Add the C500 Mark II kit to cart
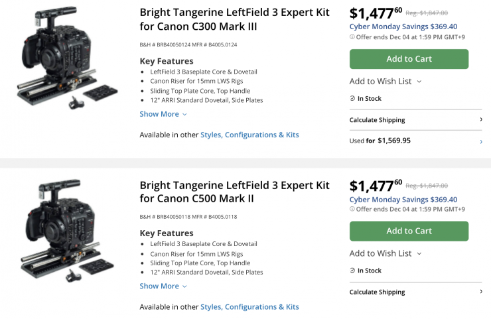Viewport: 491px width, 319px height. [x=409, y=231]
